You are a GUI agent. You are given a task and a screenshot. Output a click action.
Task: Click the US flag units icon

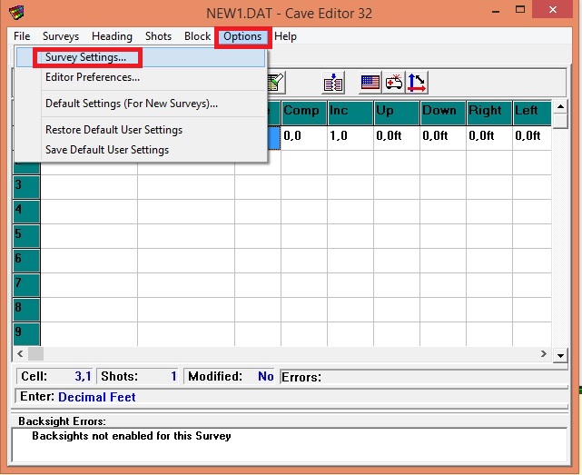coord(370,83)
